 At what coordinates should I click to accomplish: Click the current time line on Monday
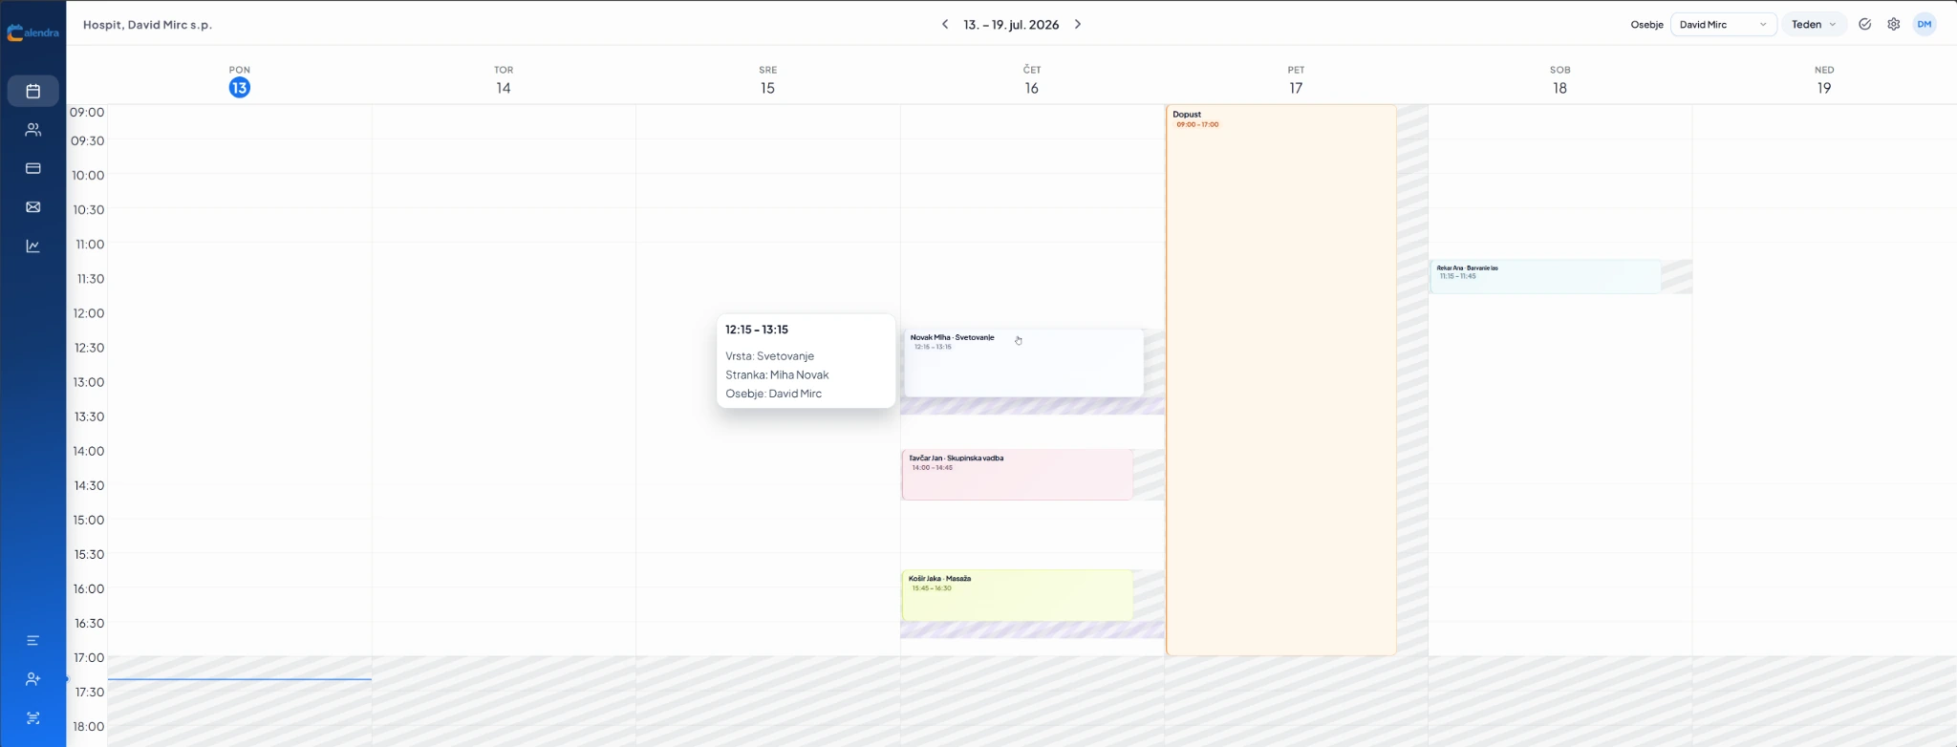[240, 679]
